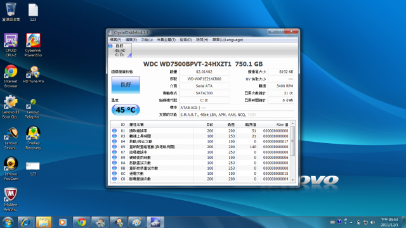Screen dimensions: 406x228
Task: Open the McAfee AntiVirus desktop shortcut
Action: (x=11, y=199)
